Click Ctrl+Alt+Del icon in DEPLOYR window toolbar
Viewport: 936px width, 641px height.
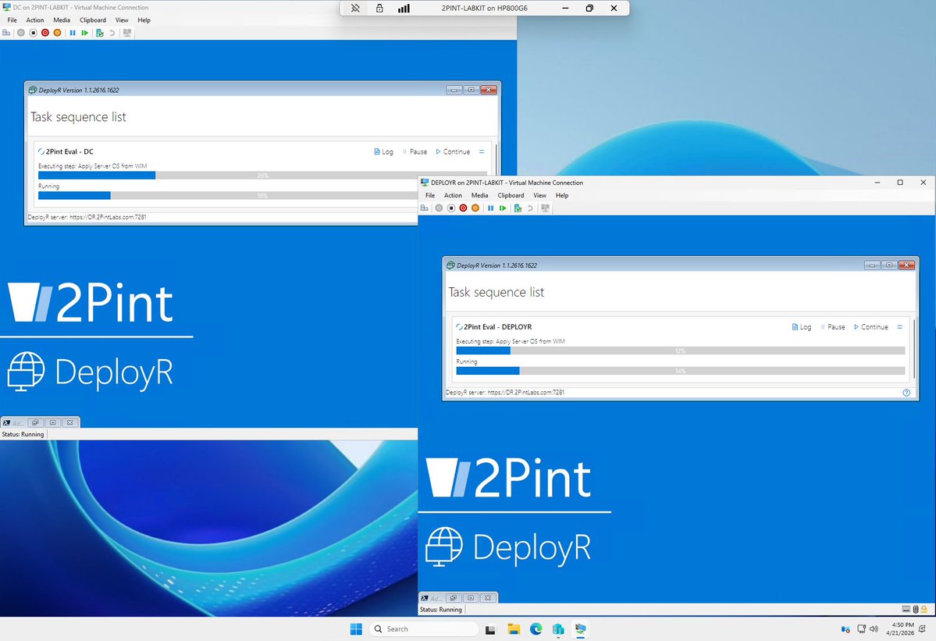coord(425,208)
